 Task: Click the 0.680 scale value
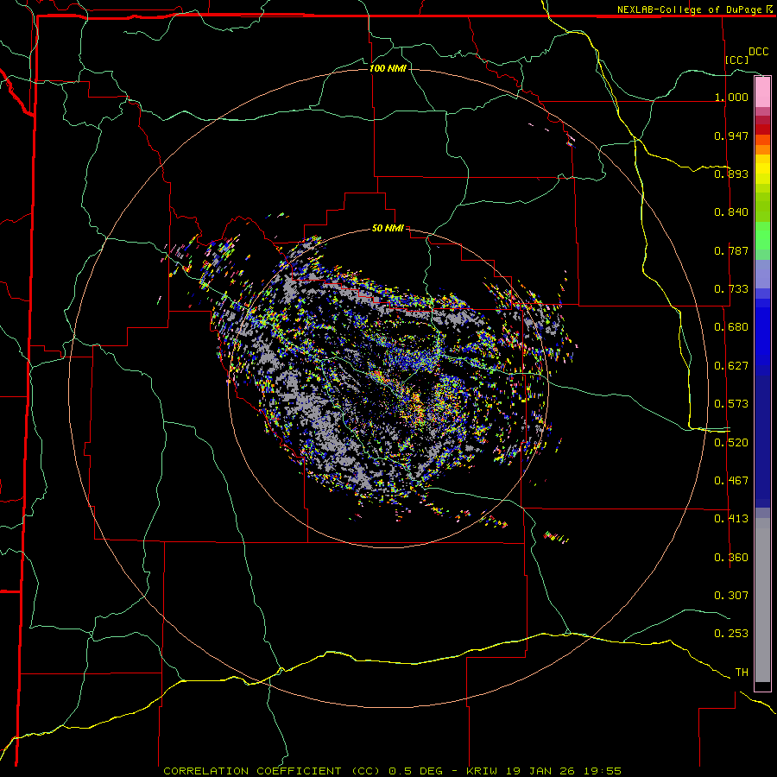[731, 327]
